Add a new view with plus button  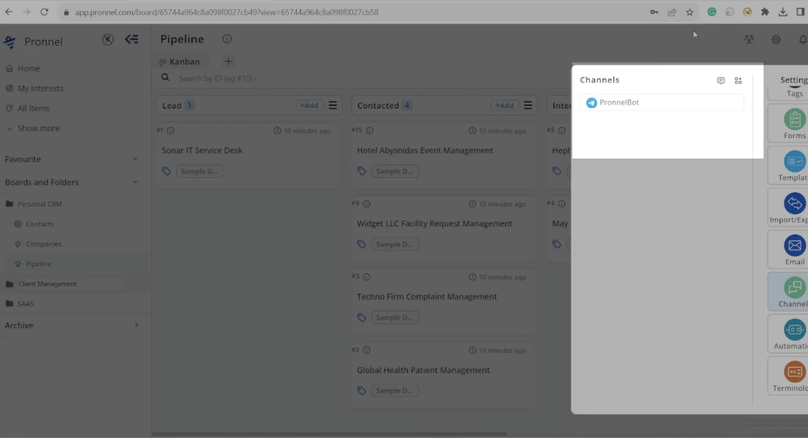pos(228,61)
